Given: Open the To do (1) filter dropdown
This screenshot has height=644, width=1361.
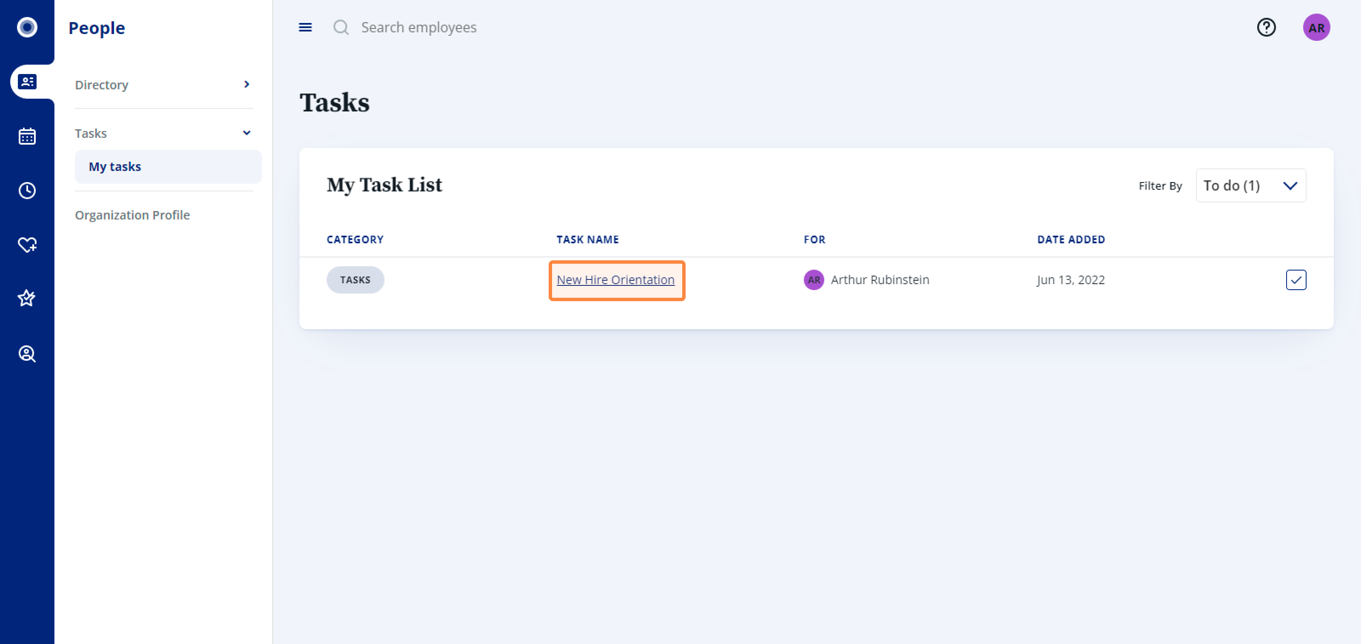Looking at the screenshot, I should pos(1250,185).
